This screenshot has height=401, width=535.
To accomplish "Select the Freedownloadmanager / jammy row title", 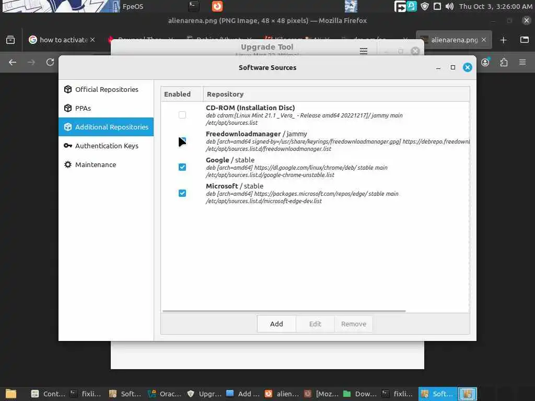I will click(x=256, y=134).
